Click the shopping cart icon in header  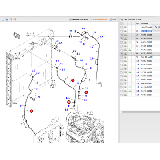(121, 20)
